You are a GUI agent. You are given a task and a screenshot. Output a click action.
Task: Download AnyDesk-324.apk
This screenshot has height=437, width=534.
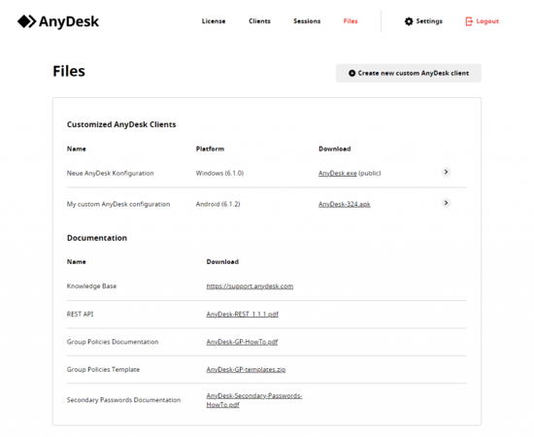pyautogui.click(x=345, y=204)
